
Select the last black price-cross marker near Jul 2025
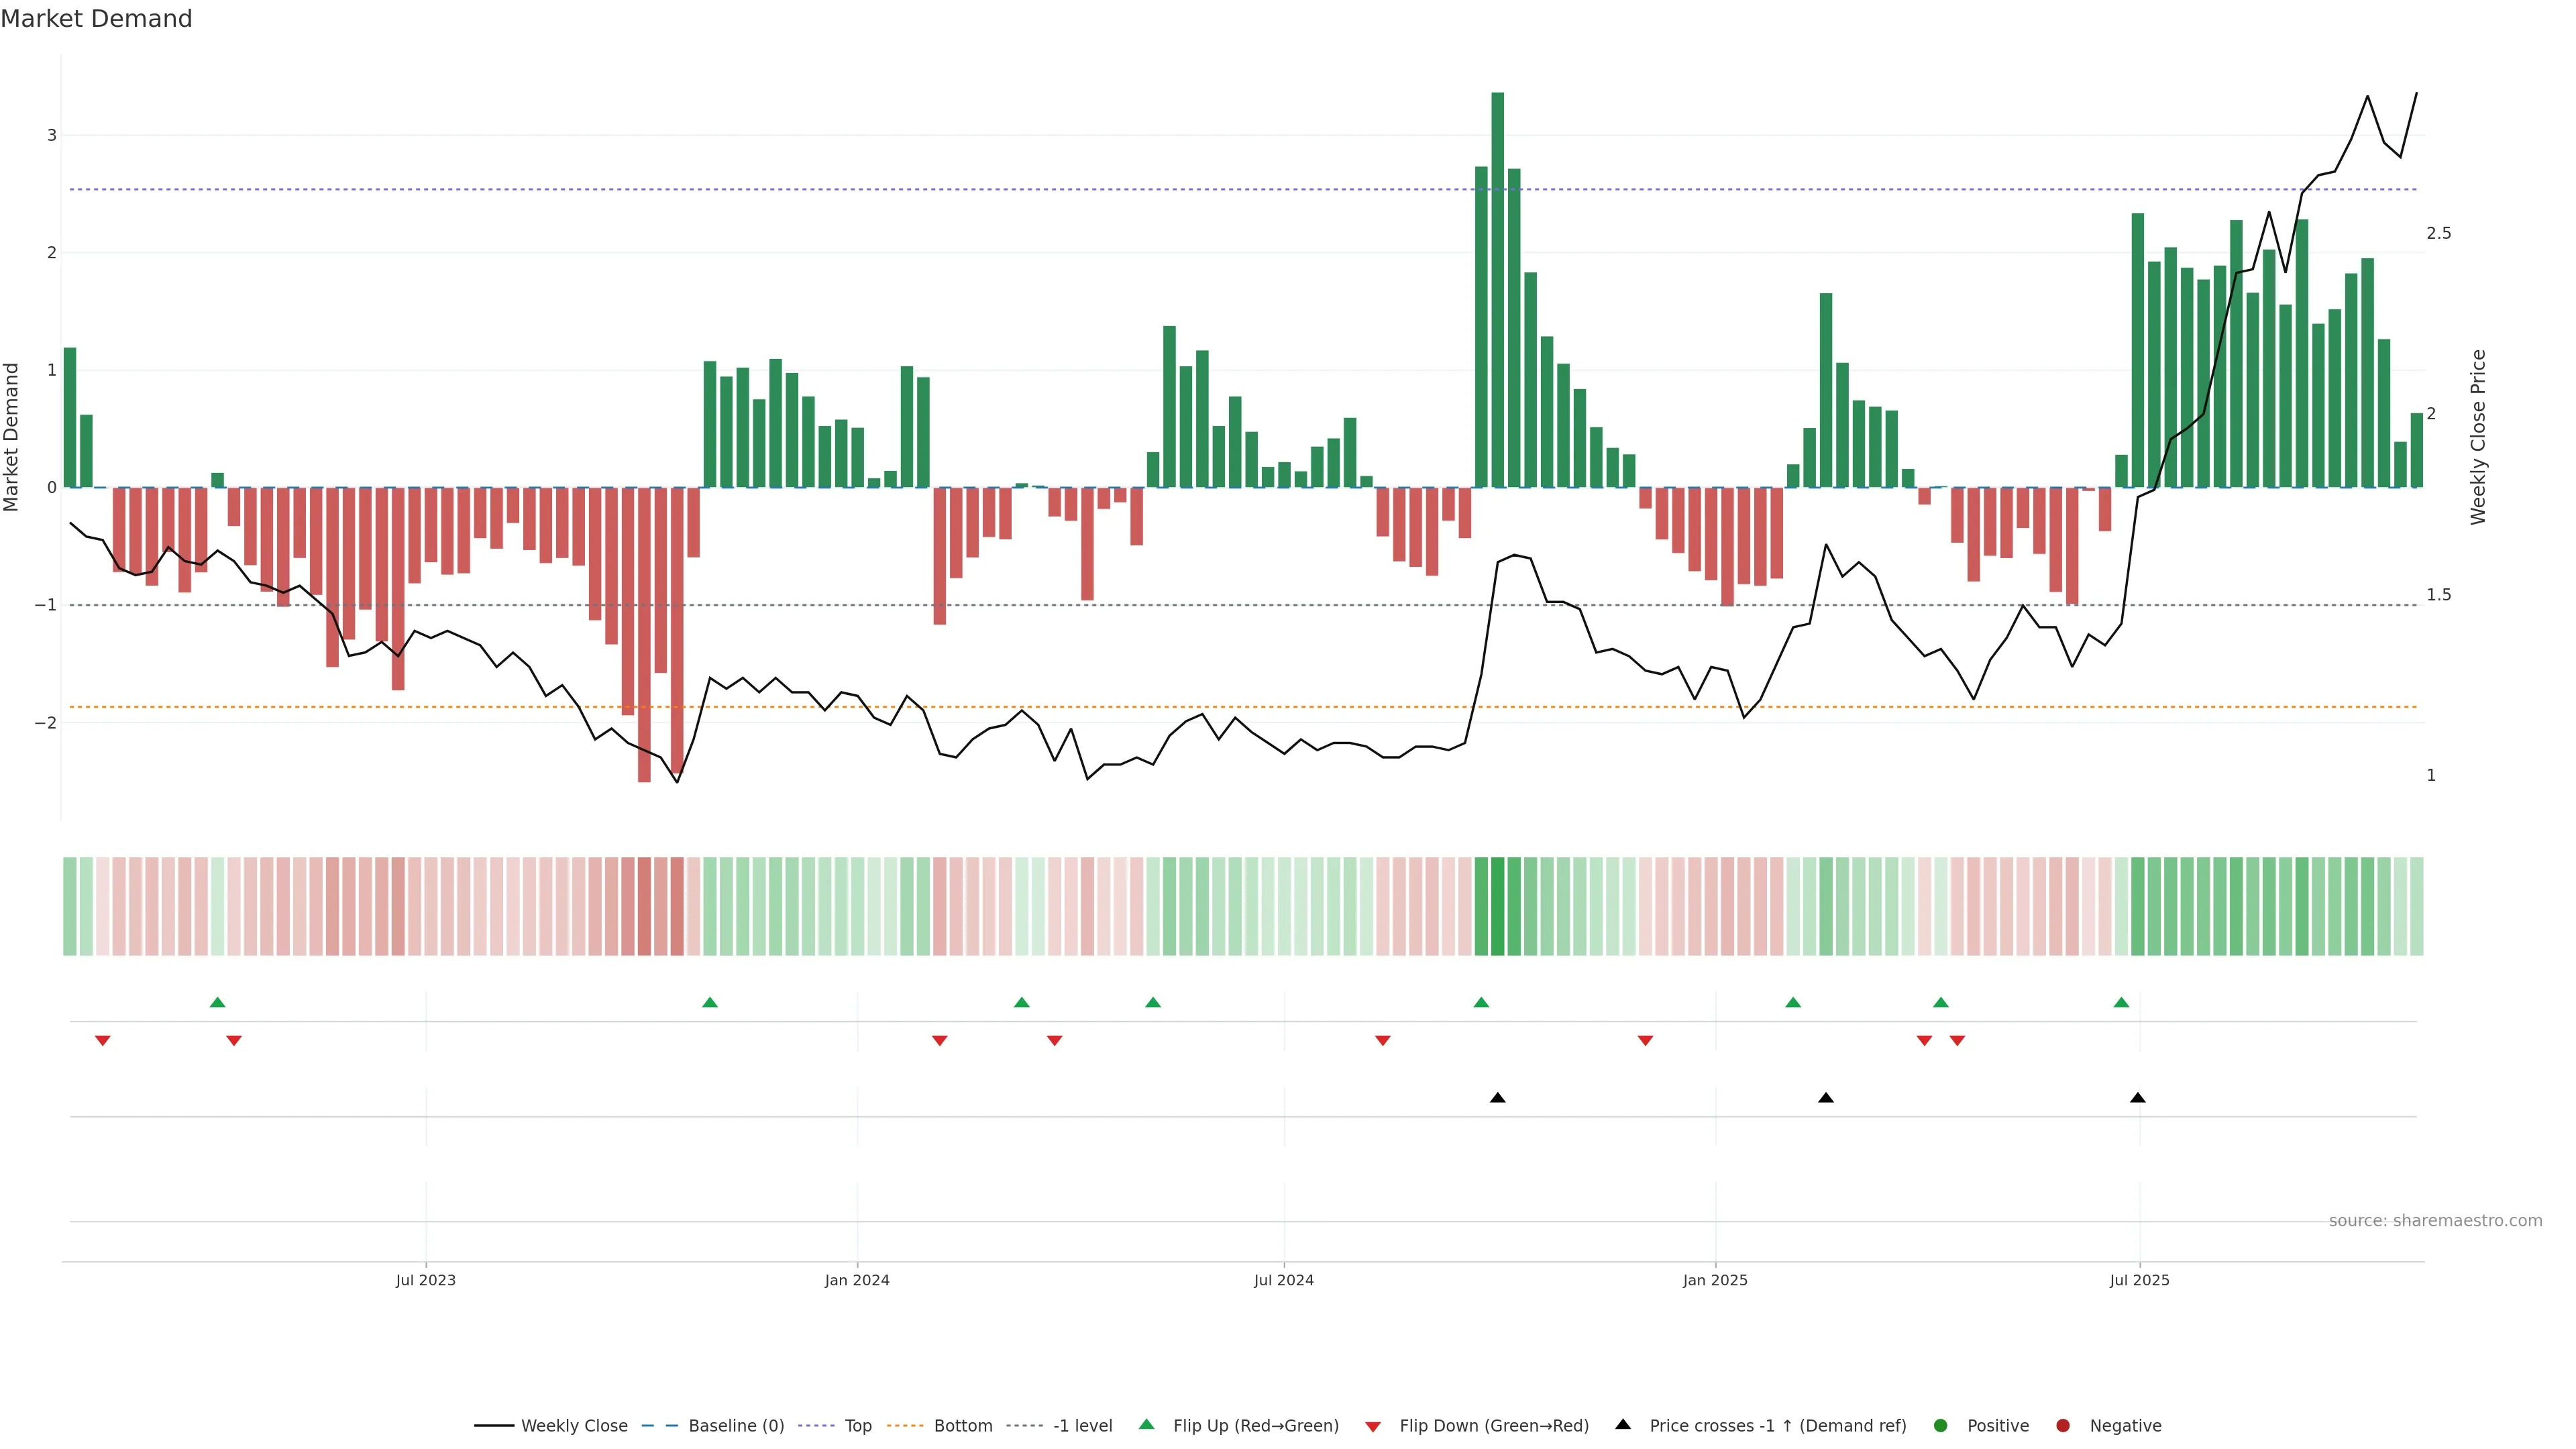point(2138,1098)
